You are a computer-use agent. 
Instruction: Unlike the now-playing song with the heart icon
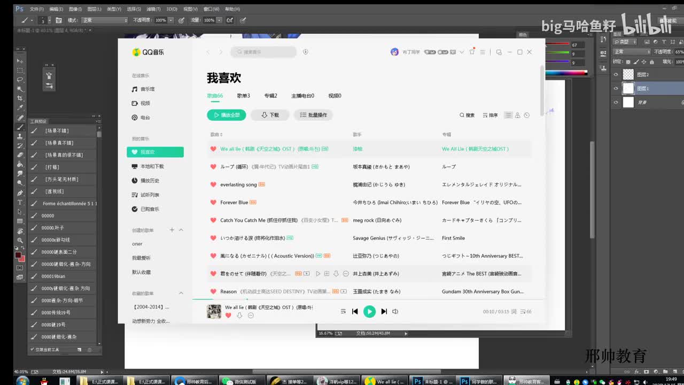click(228, 315)
